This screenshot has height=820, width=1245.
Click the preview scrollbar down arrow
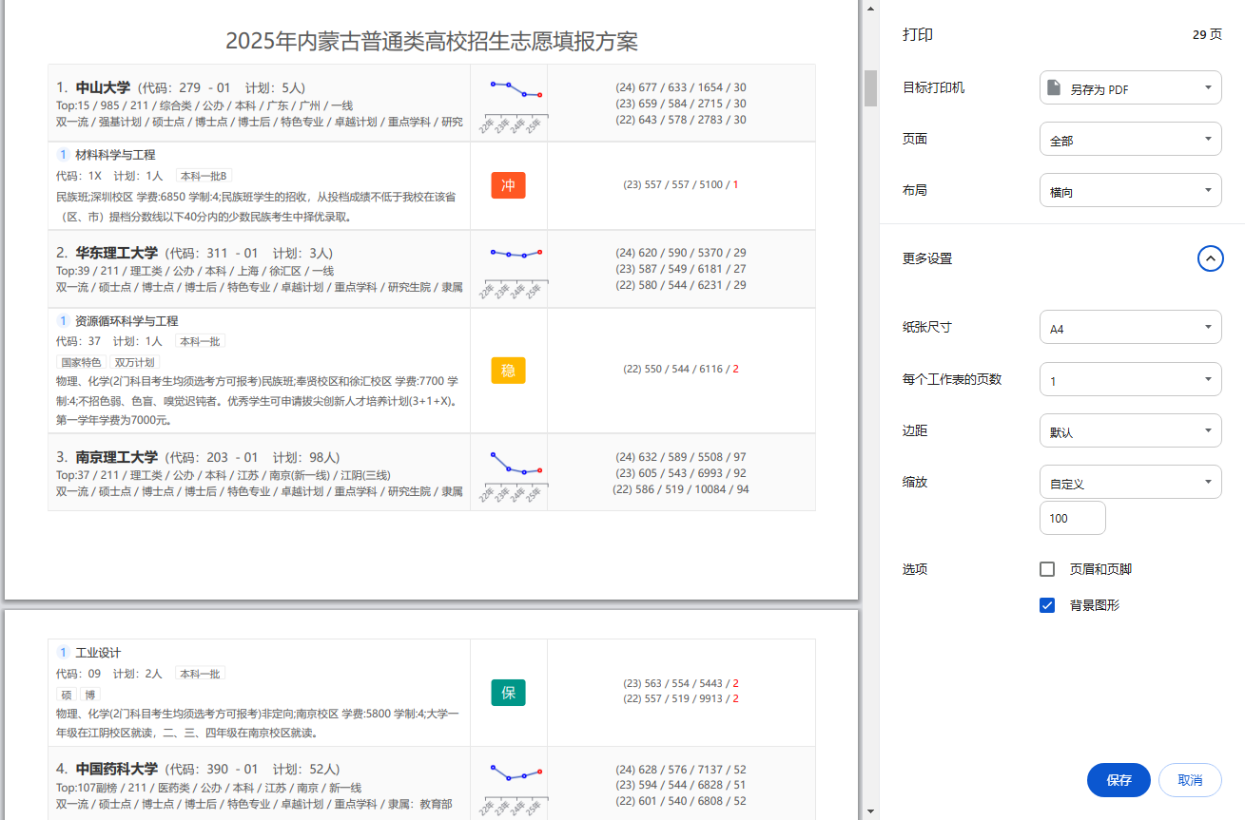coord(870,811)
